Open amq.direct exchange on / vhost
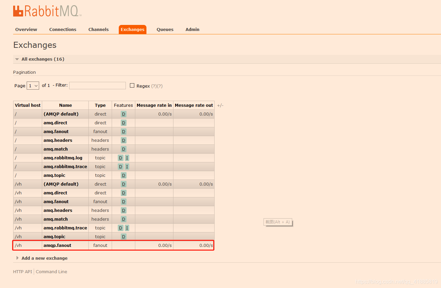Image resolution: width=441 pixels, height=288 pixels. point(55,123)
